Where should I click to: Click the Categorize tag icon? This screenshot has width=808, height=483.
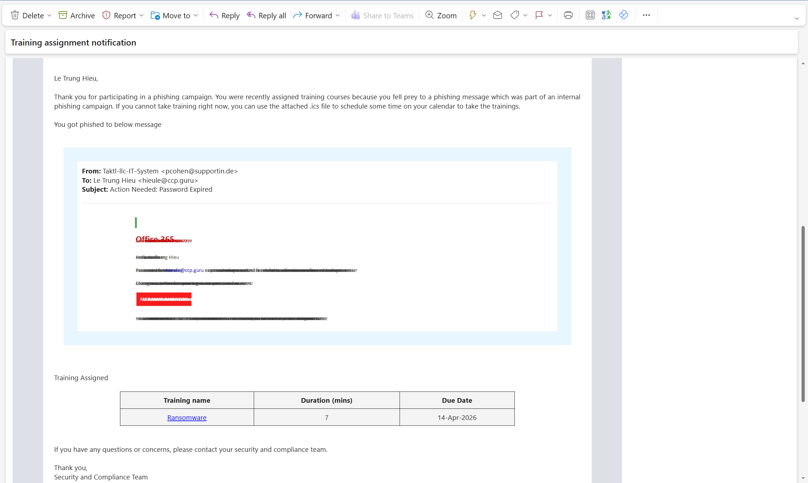point(515,15)
